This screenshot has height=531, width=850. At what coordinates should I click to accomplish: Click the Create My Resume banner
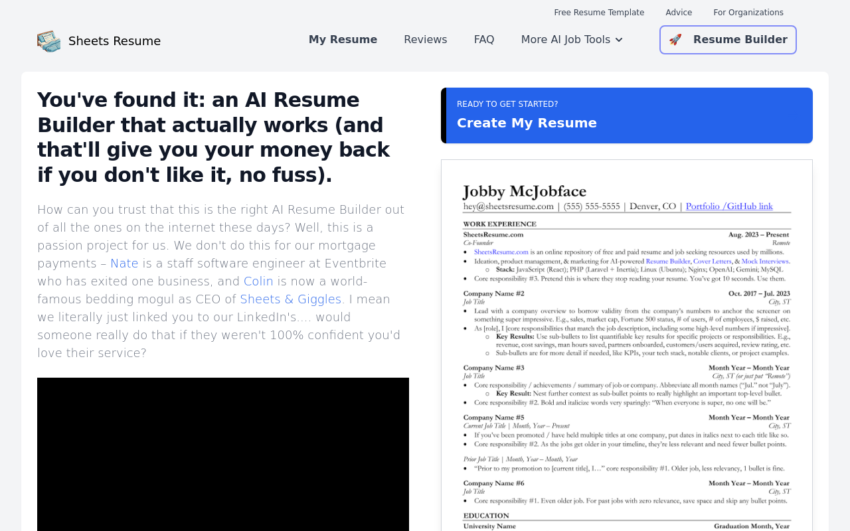tap(627, 115)
